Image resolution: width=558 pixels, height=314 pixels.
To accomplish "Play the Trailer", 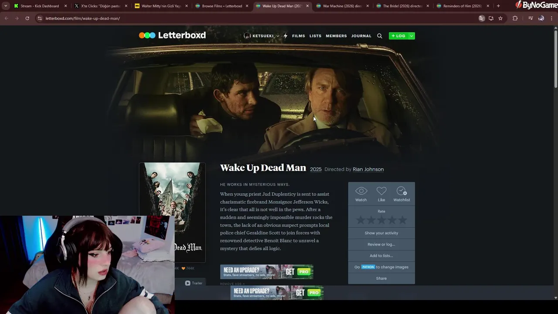I will [194, 283].
